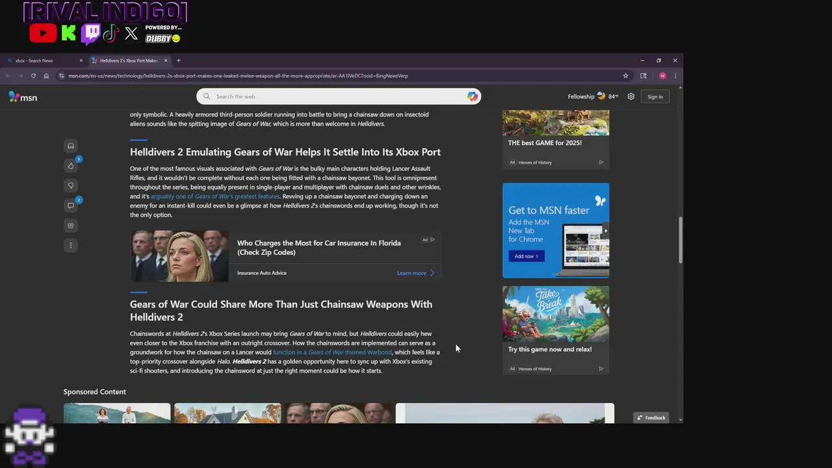This screenshot has width=832, height=468.
Task: Open MSN settings gear icon
Action: pyautogui.click(x=630, y=96)
